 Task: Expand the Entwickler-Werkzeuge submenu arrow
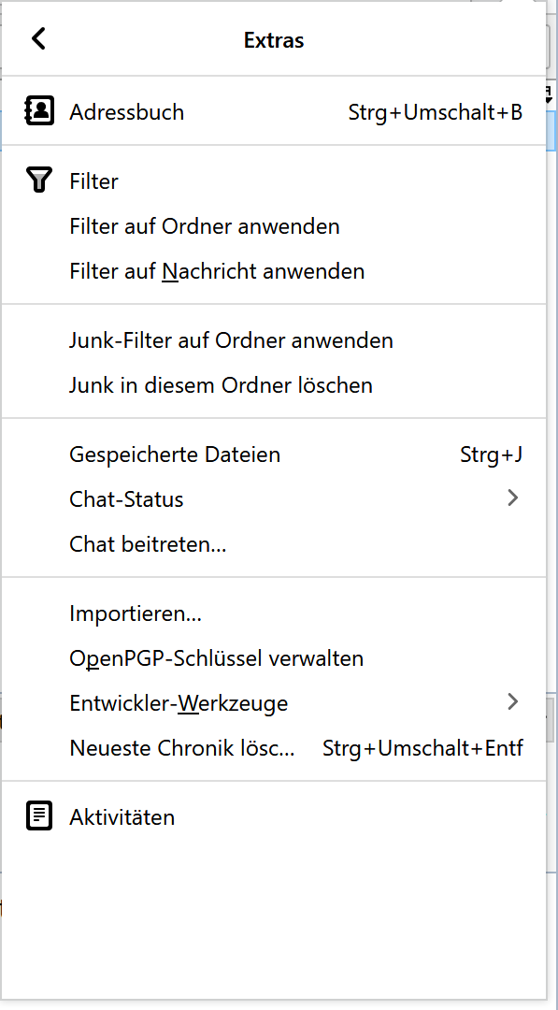coord(512,701)
